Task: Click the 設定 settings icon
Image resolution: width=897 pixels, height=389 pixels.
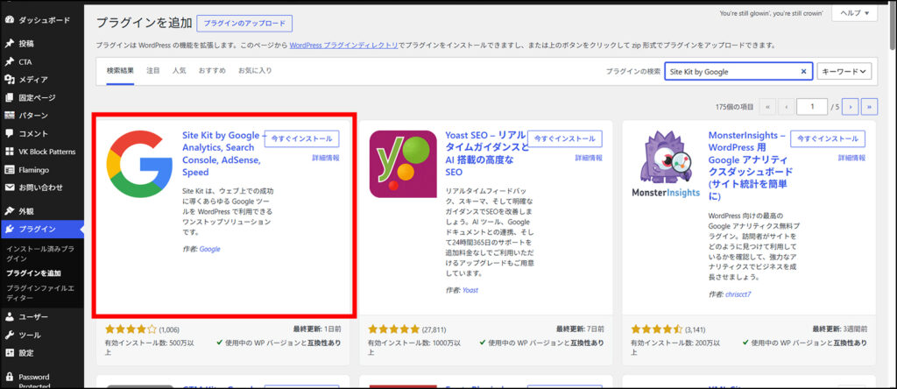Action: [9, 353]
